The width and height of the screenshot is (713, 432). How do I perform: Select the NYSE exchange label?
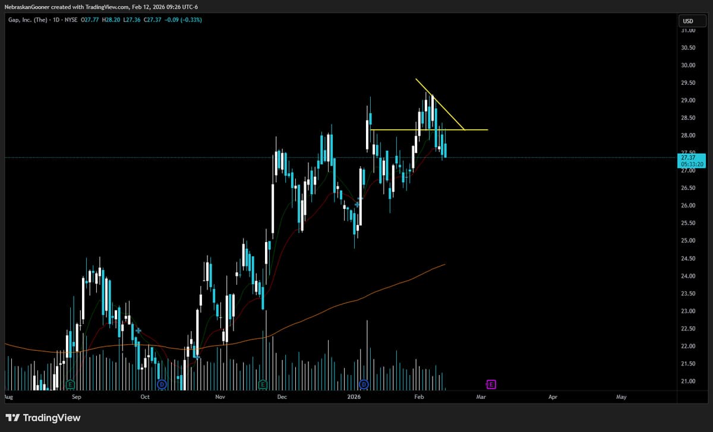coord(71,19)
